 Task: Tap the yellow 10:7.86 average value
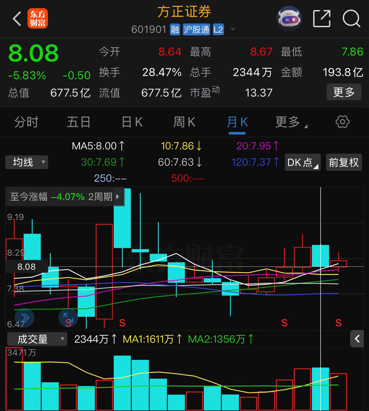click(x=181, y=146)
